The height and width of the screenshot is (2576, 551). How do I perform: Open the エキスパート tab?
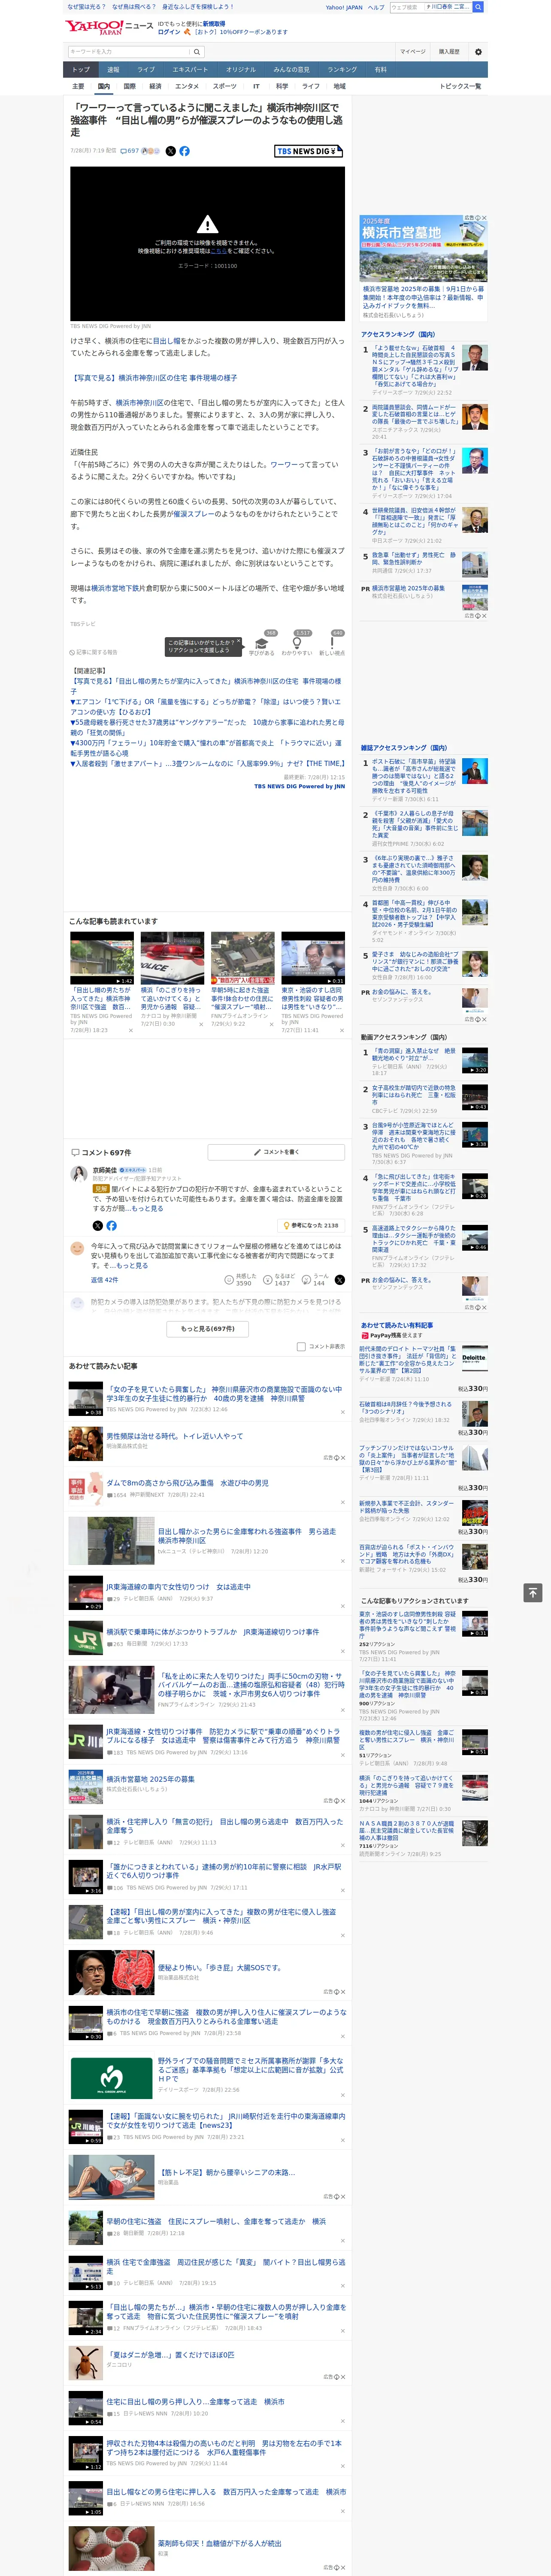coord(190,70)
